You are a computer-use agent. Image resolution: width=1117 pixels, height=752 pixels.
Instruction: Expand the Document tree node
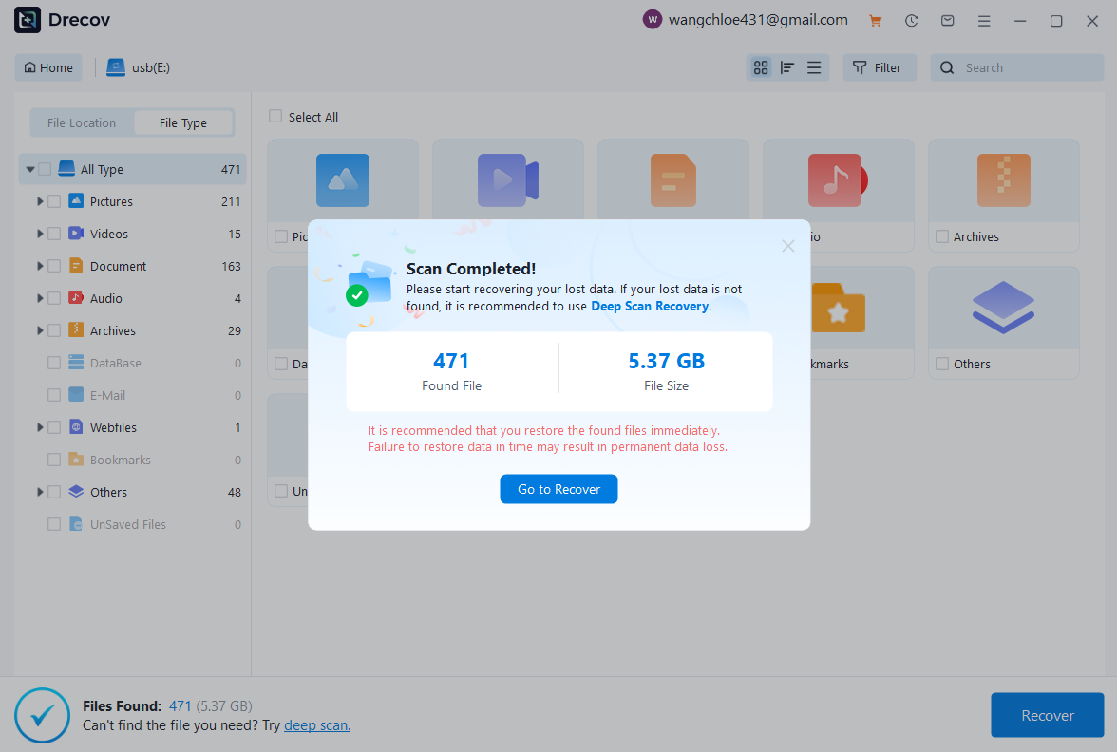point(40,266)
